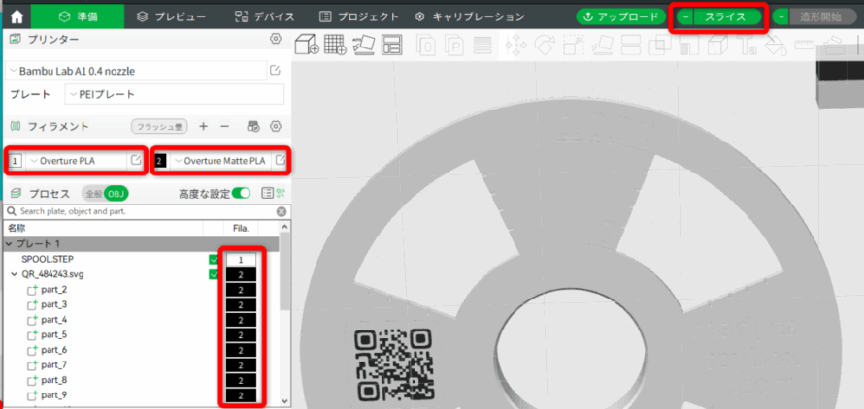Image resolution: width=864 pixels, height=409 pixels.
Task: Click filament 2 black color swatch
Action: (160, 161)
